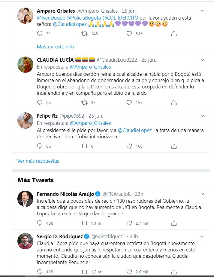The image size is (214, 277).
Task: Reply to Amparo Grisales' tweet
Action: click(x=40, y=34)
